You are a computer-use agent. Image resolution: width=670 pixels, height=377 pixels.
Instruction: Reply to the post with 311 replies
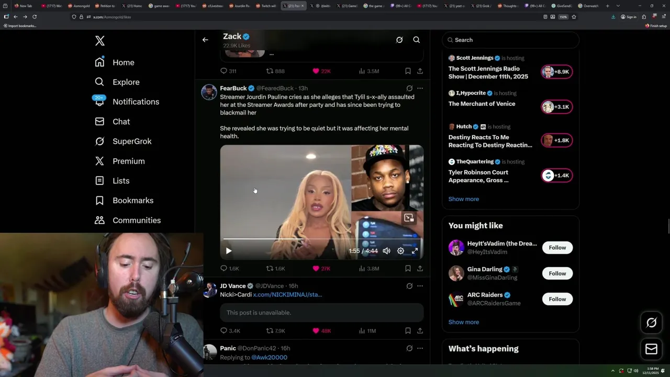[x=228, y=71]
